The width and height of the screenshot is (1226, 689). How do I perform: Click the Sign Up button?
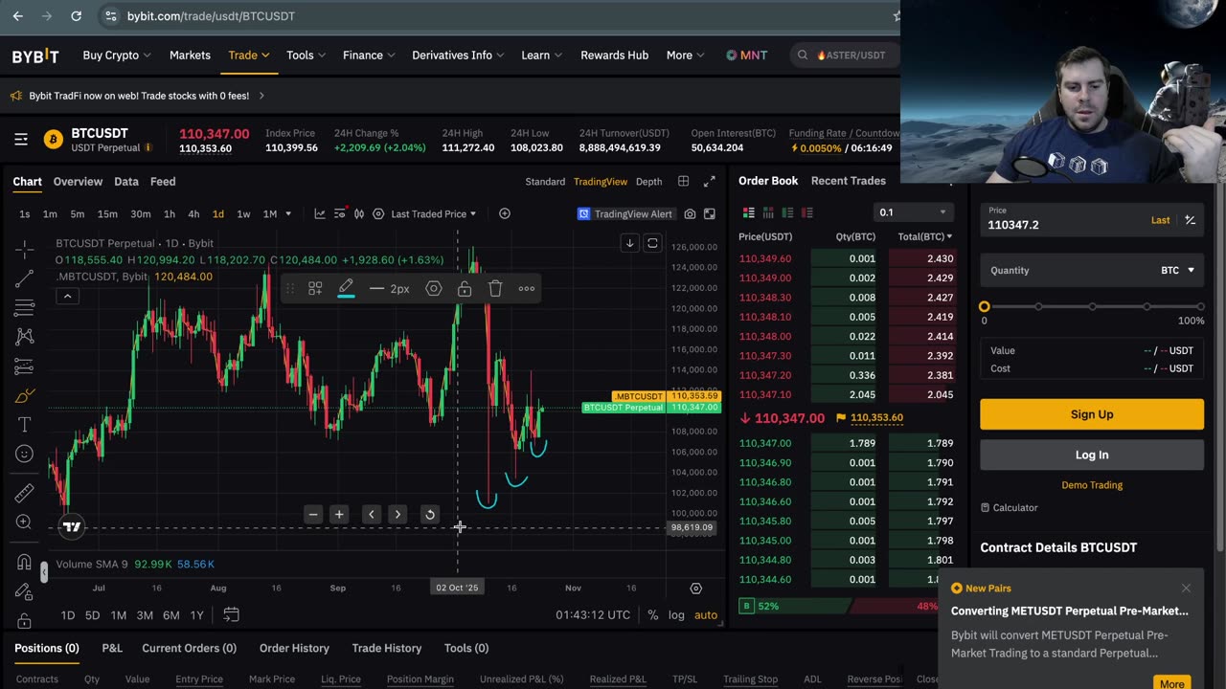coord(1092,414)
